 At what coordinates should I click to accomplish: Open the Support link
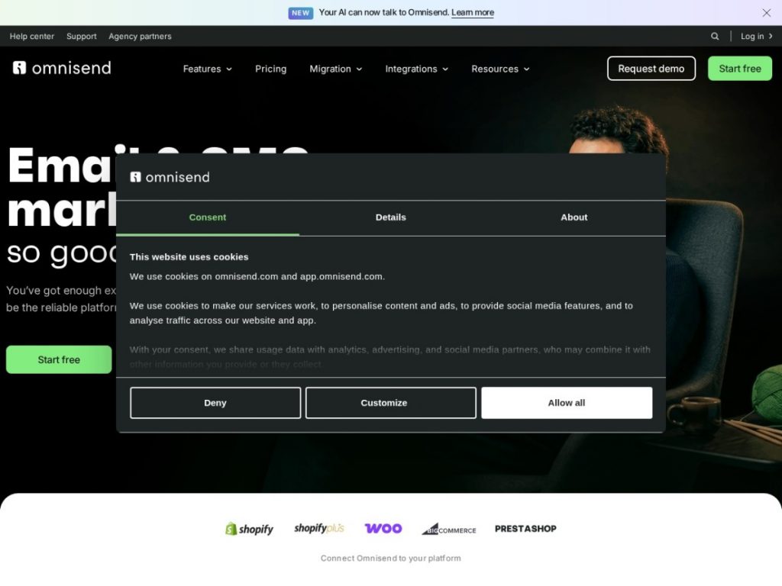pos(81,37)
